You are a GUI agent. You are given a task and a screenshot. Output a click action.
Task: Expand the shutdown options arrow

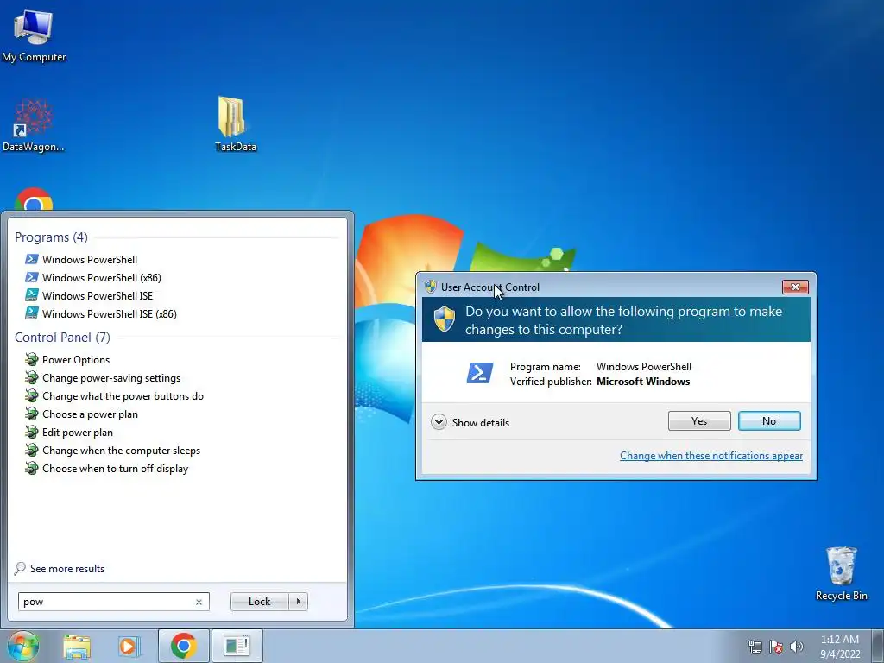pos(298,602)
